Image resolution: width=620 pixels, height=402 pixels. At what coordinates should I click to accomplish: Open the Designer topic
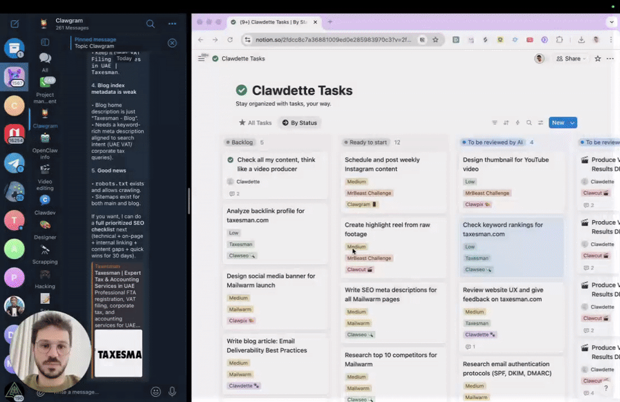point(45,229)
